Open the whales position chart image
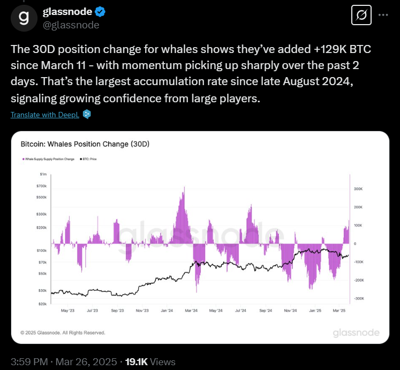This screenshot has width=400, height=370. 200,237
